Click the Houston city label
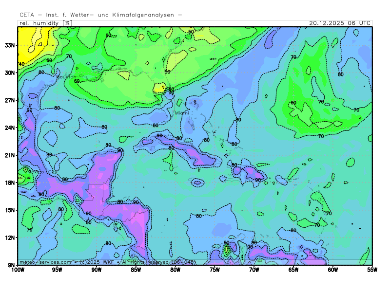The width and height of the screenshot is (390, 292). pyautogui.click(x=66, y=77)
